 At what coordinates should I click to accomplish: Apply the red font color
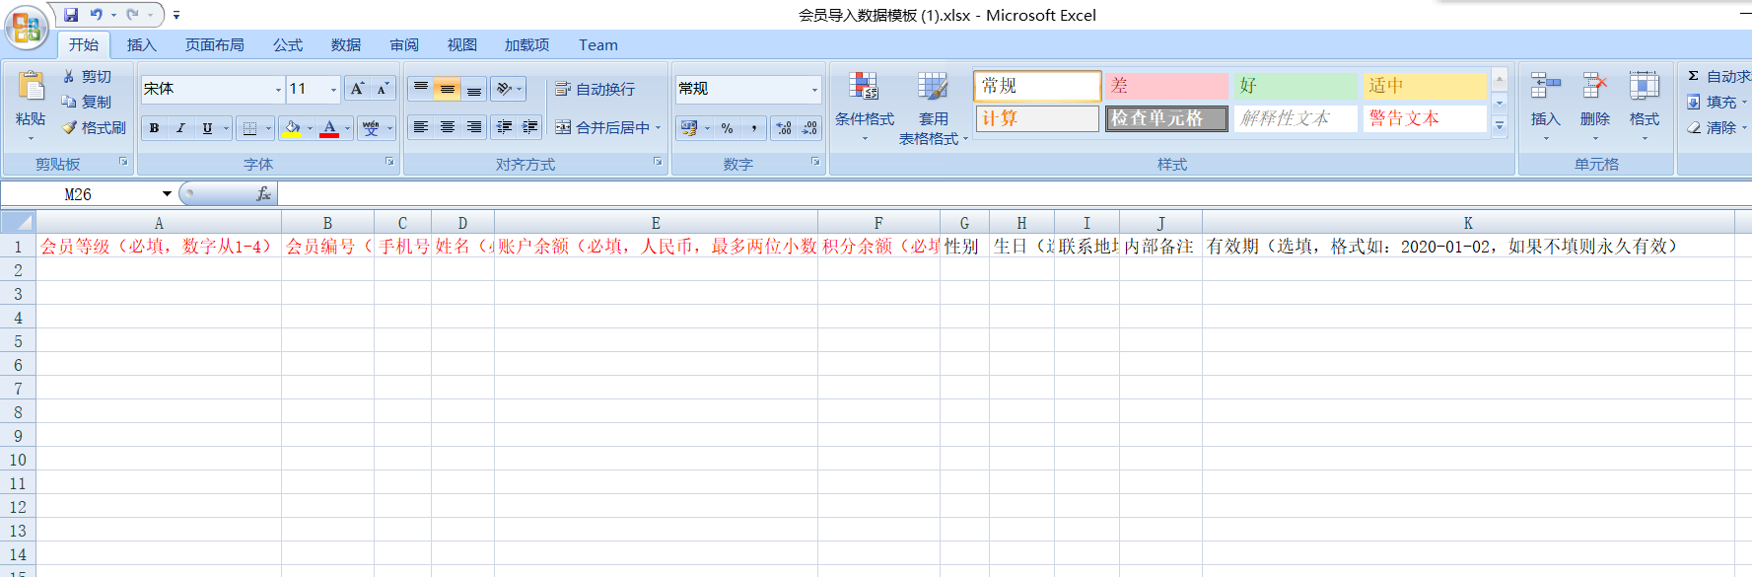[x=329, y=128]
